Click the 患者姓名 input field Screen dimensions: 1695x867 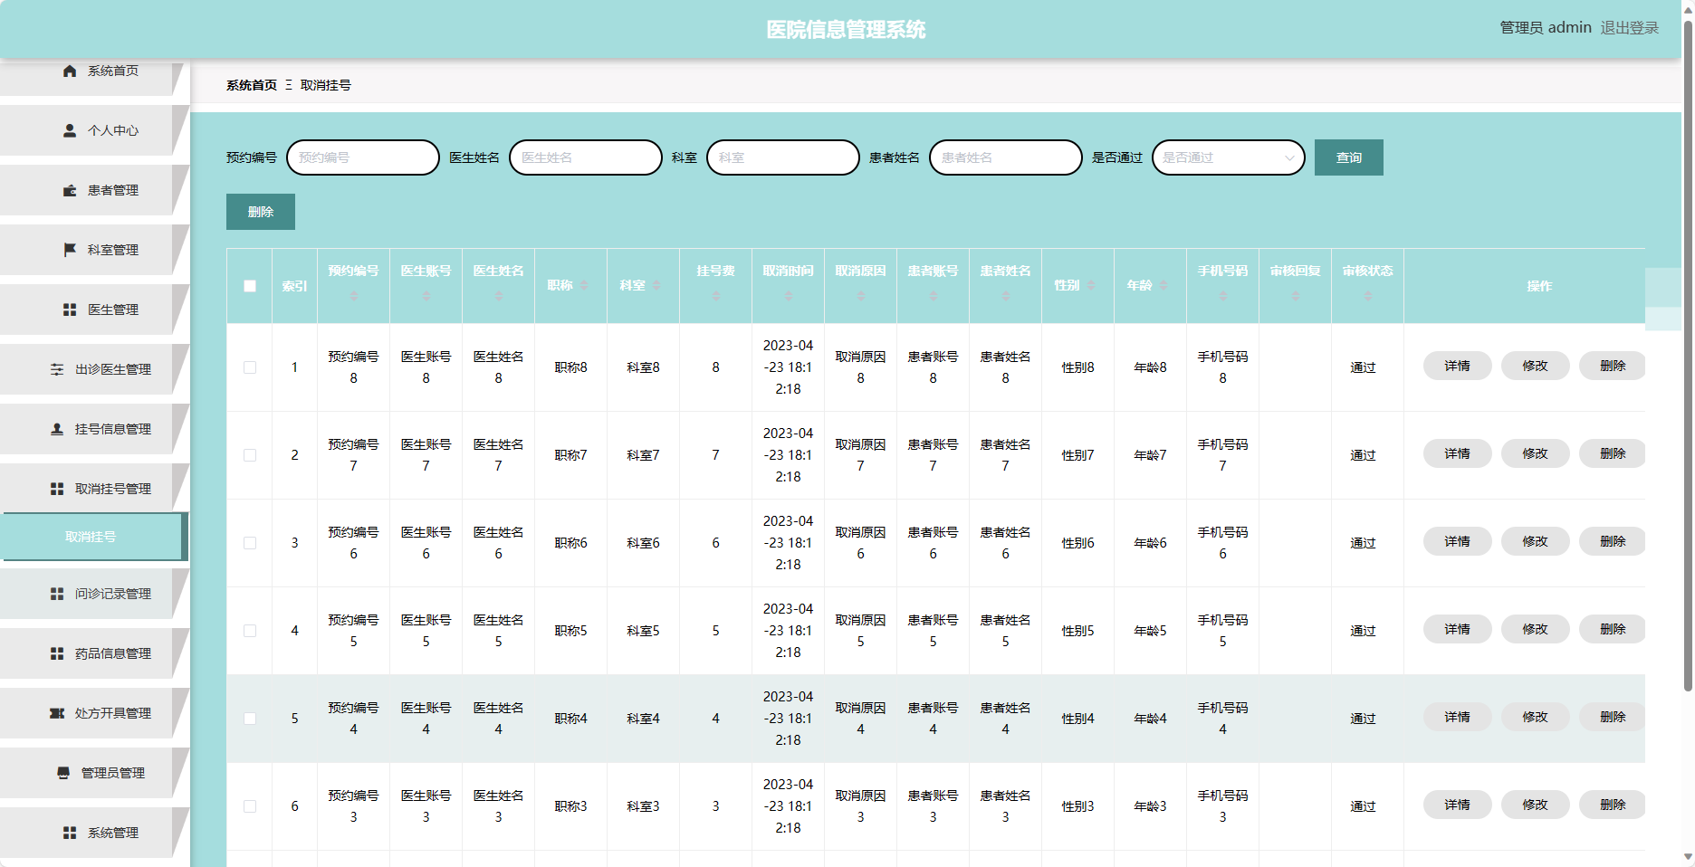tap(1006, 157)
